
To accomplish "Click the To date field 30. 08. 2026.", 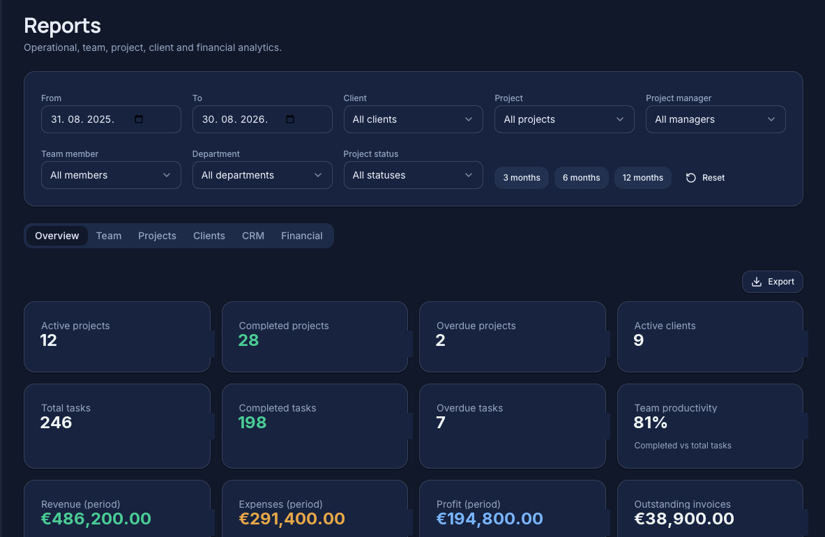I will tap(262, 119).
